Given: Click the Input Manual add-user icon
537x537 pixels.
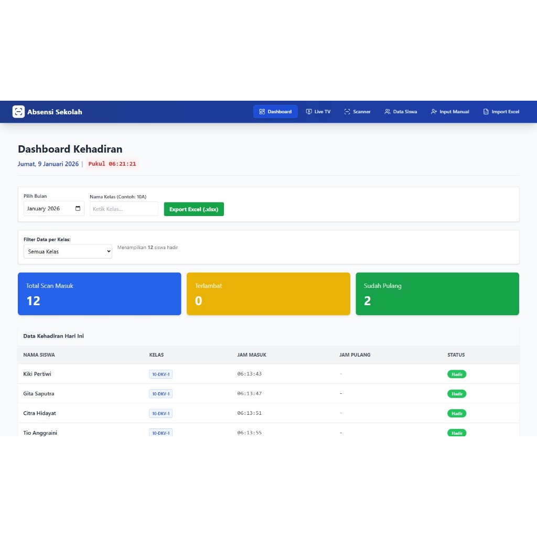Looking at the screenshot, I should [x=434, y=112].
